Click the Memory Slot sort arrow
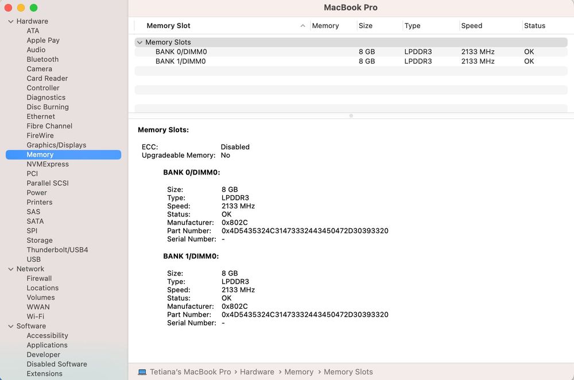Viewport: 574px width, 380px height. pyautogui.click(x=302, y=26)
